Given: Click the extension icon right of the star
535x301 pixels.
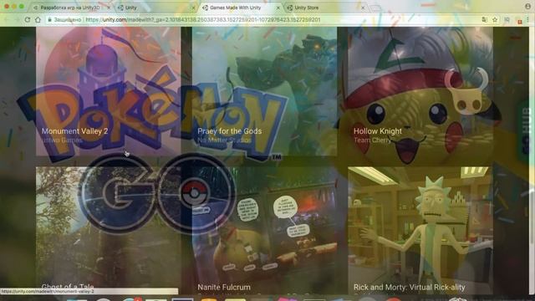Looking at the screenshot, I should tap(507, 20).
